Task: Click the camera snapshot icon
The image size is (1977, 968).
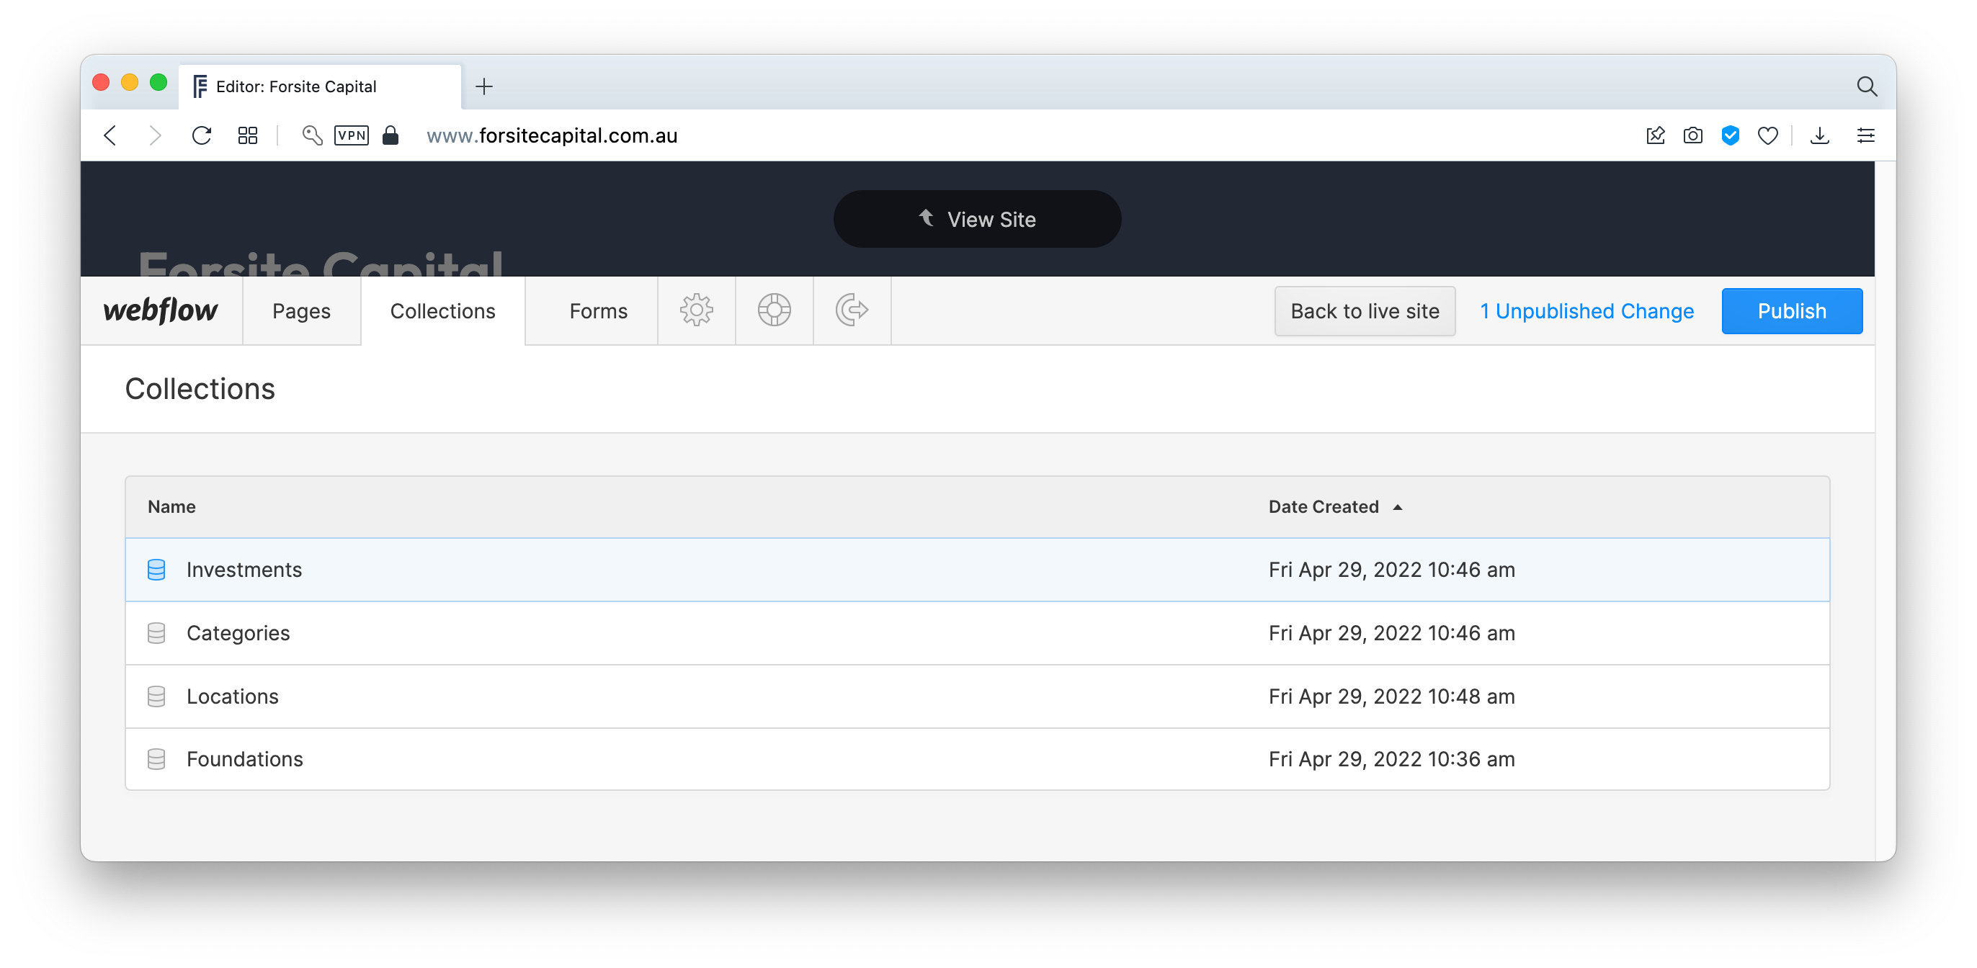Action: tap(1692, 136)
